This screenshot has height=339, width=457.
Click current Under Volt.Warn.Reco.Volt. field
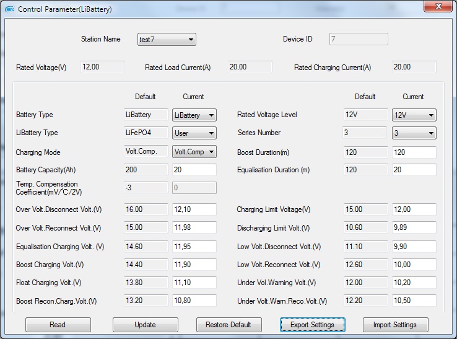click(x=414, y=301)
